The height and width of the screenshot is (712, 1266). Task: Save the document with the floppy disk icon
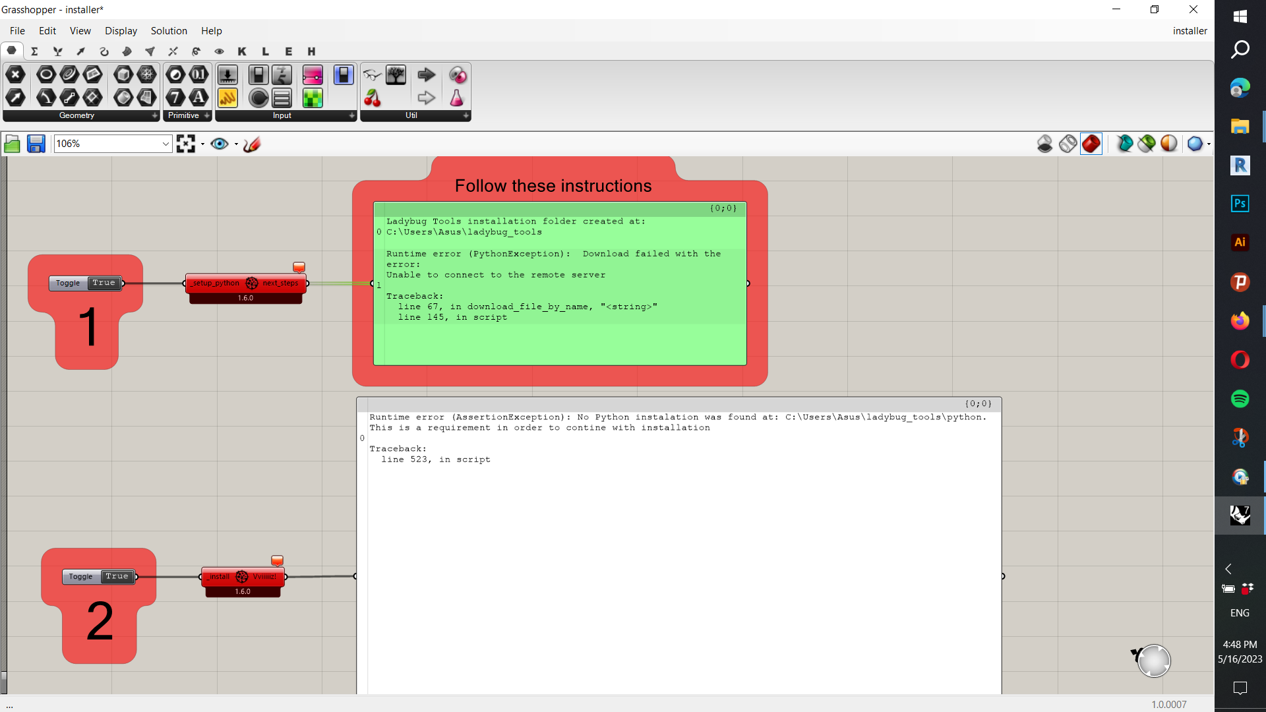36,144
